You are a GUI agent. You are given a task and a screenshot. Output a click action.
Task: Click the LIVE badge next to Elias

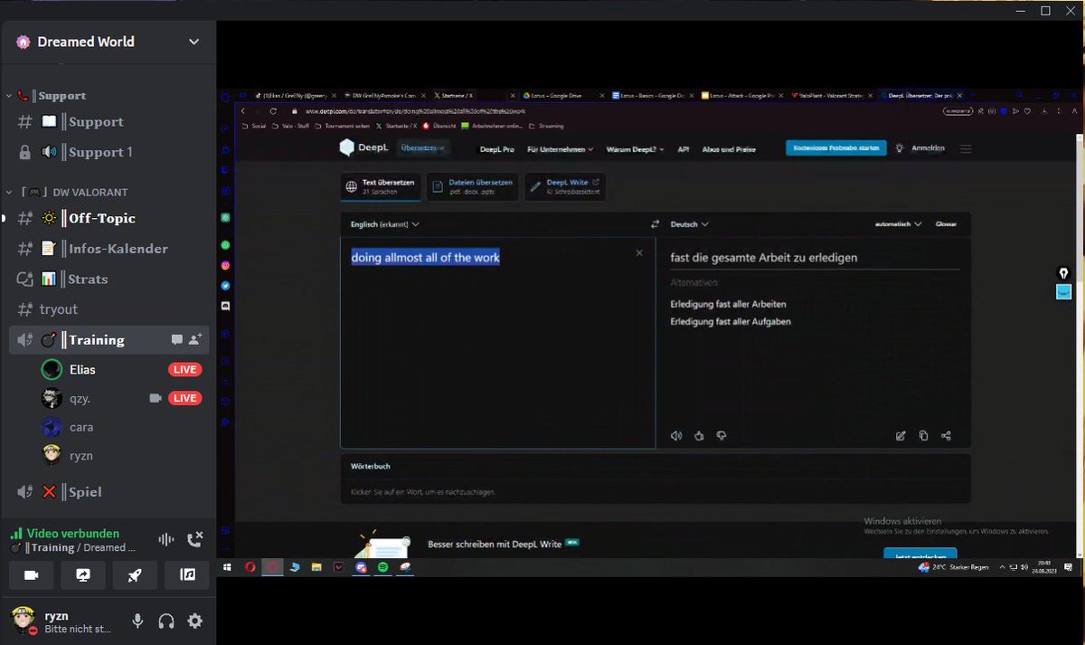click(x=184, y=369)
